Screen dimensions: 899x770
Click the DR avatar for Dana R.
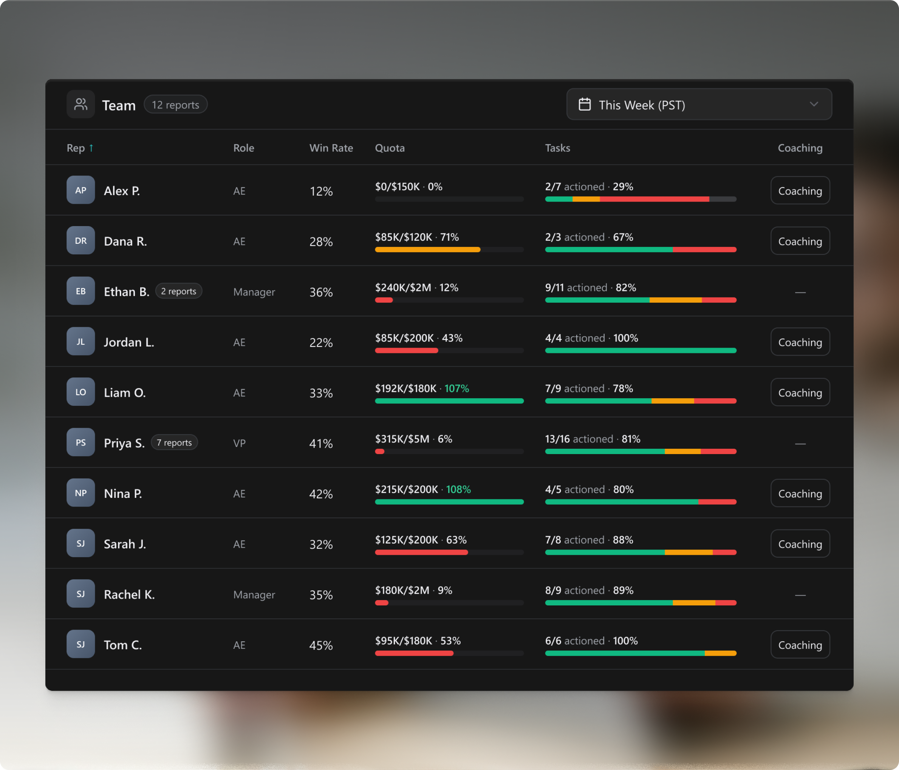pyautogui.click(x=81, y=240)
